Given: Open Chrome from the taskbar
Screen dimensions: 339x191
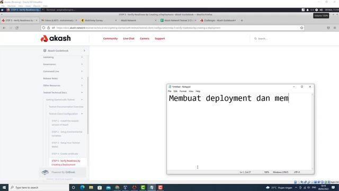Looking at the screenshot, I should (117, 187).
